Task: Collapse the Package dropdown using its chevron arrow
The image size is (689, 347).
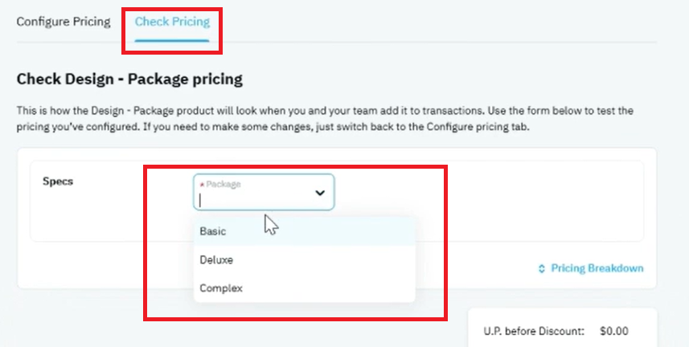Action: 320,193
